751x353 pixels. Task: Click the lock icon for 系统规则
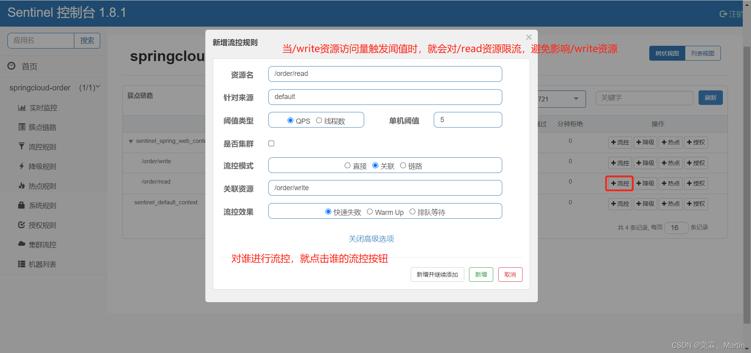coord(22,205)
